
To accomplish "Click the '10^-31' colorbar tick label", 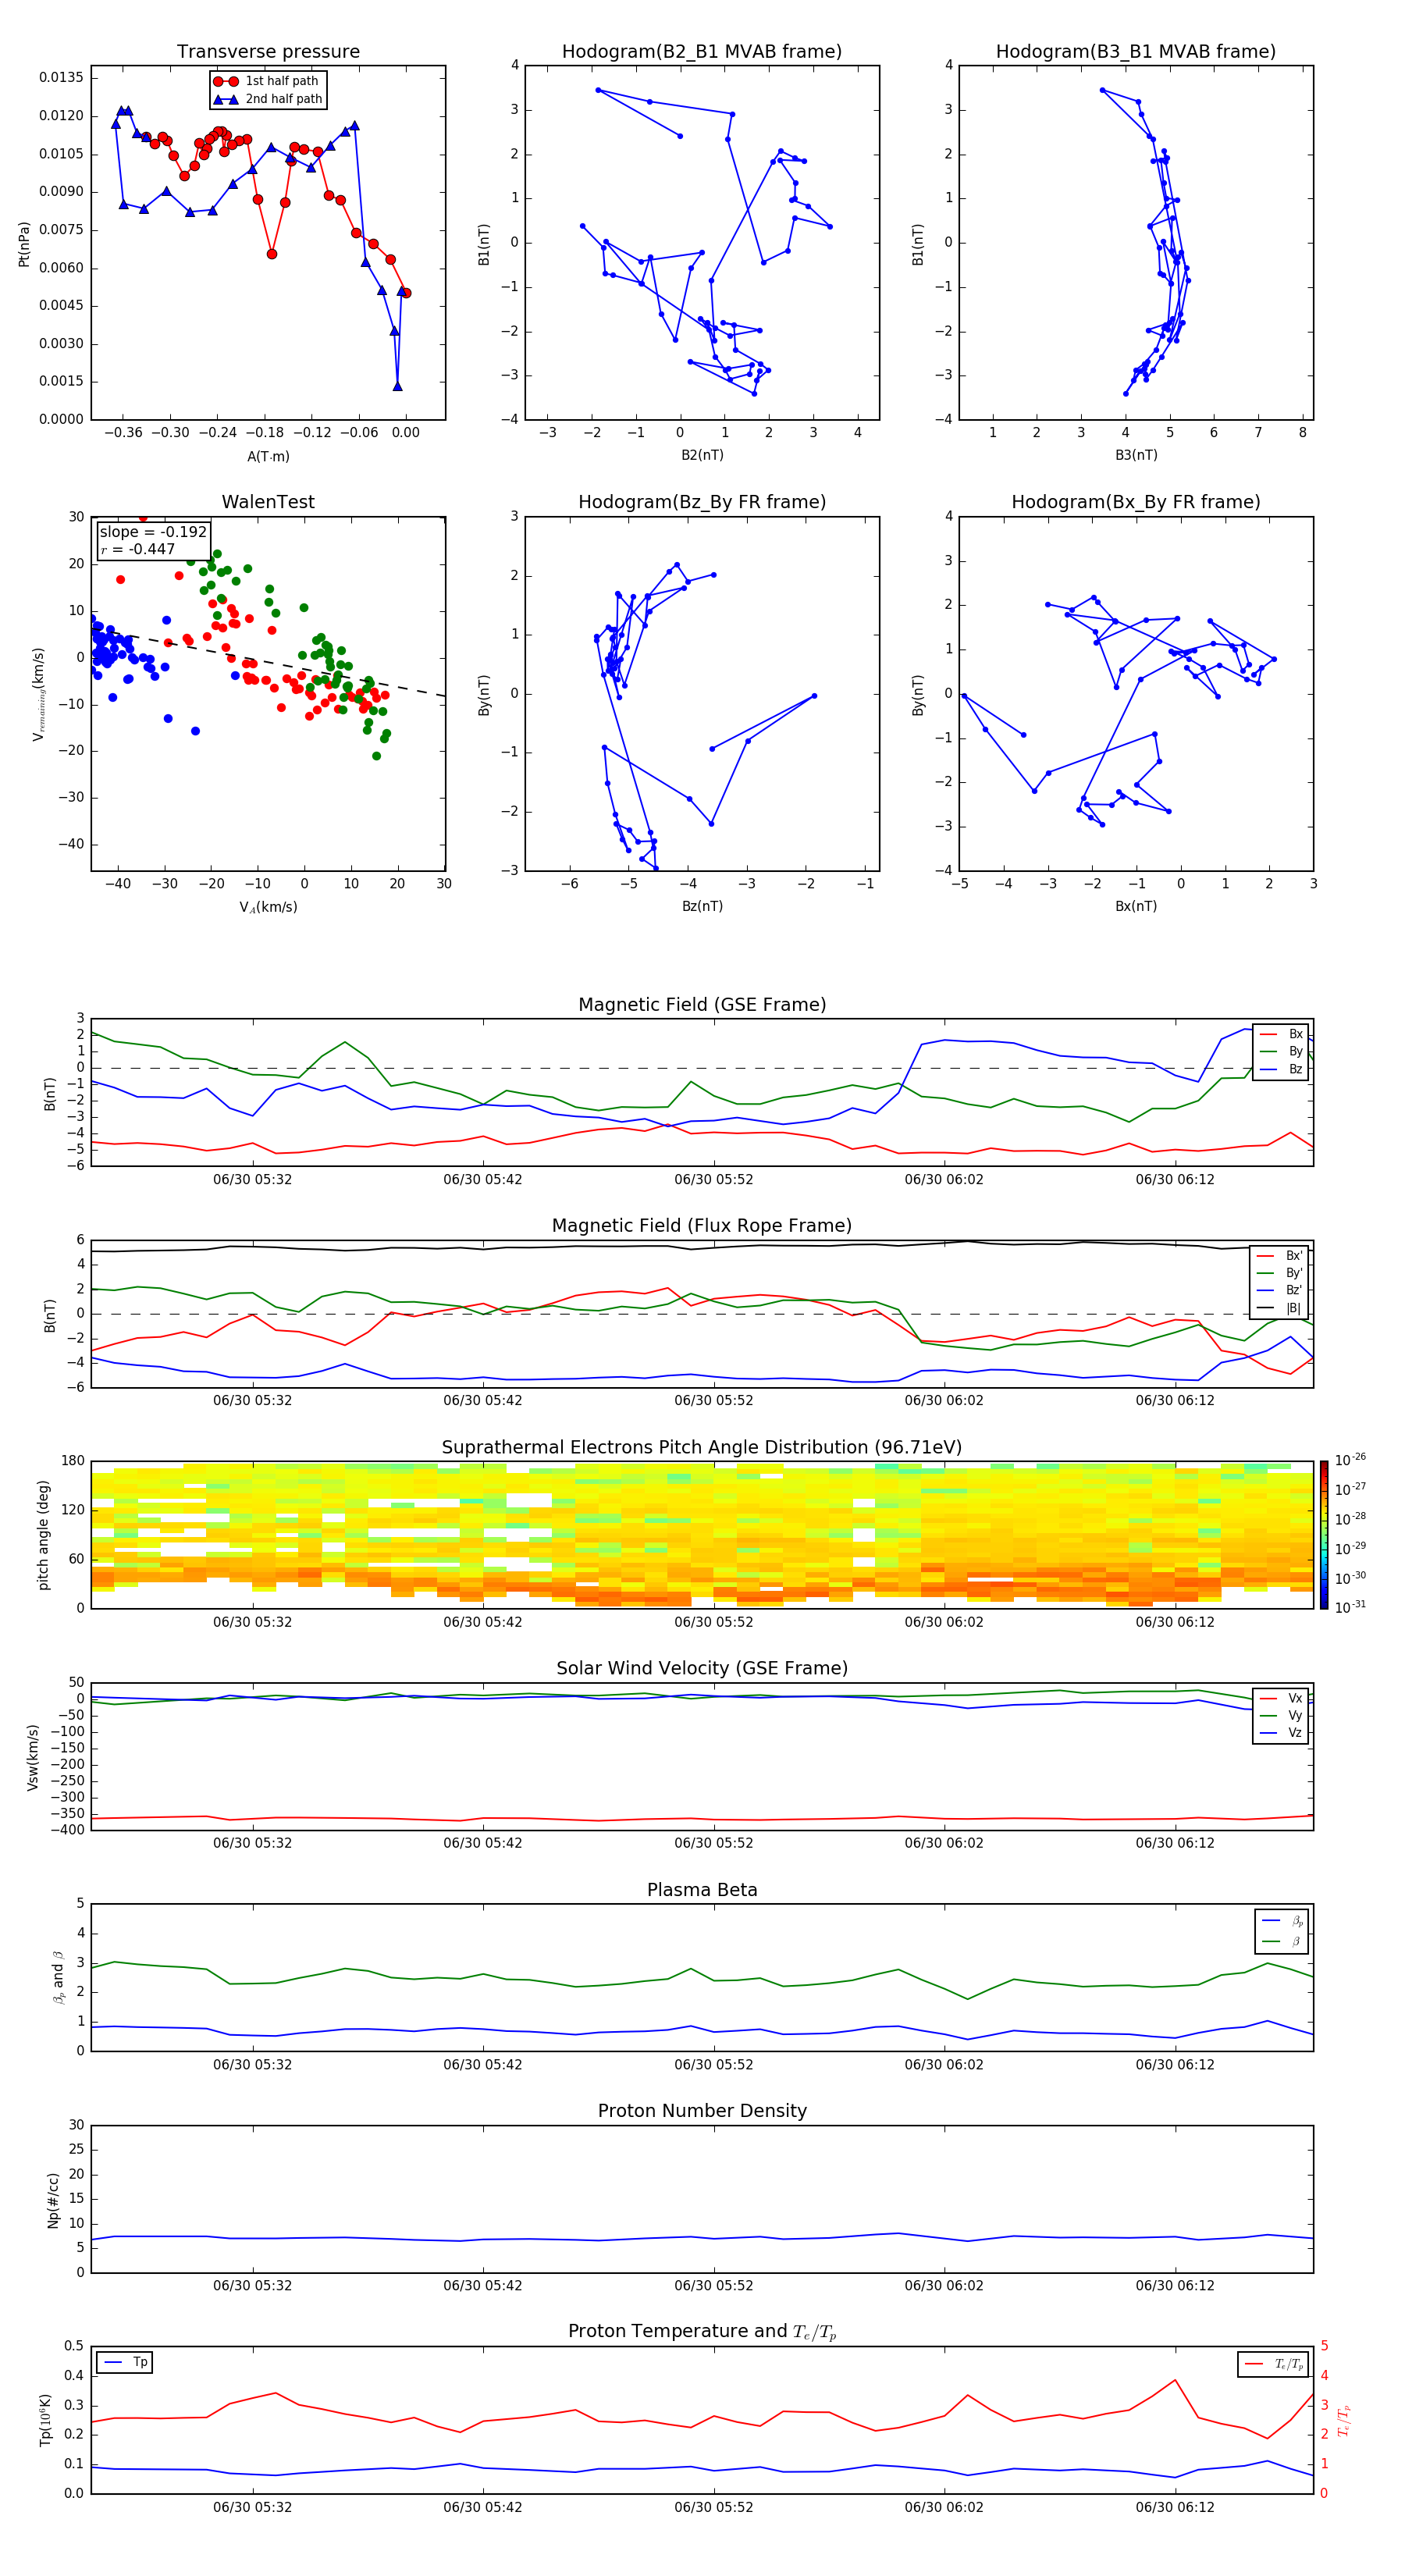I will point(1350,1607).
